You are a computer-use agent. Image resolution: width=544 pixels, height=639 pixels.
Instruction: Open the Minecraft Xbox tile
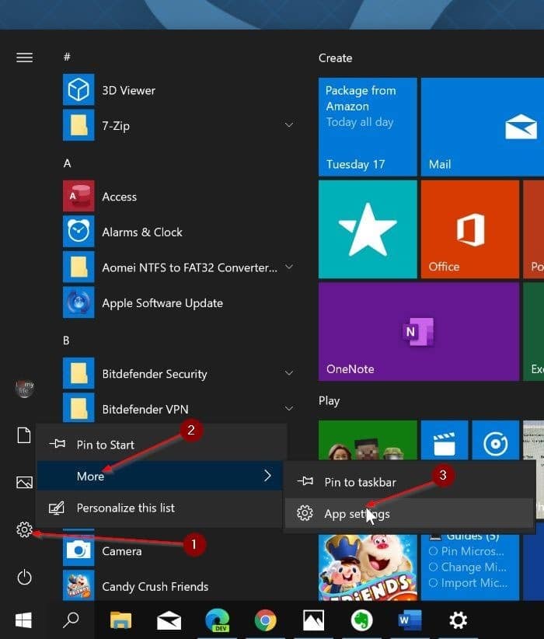click(368, 441)
